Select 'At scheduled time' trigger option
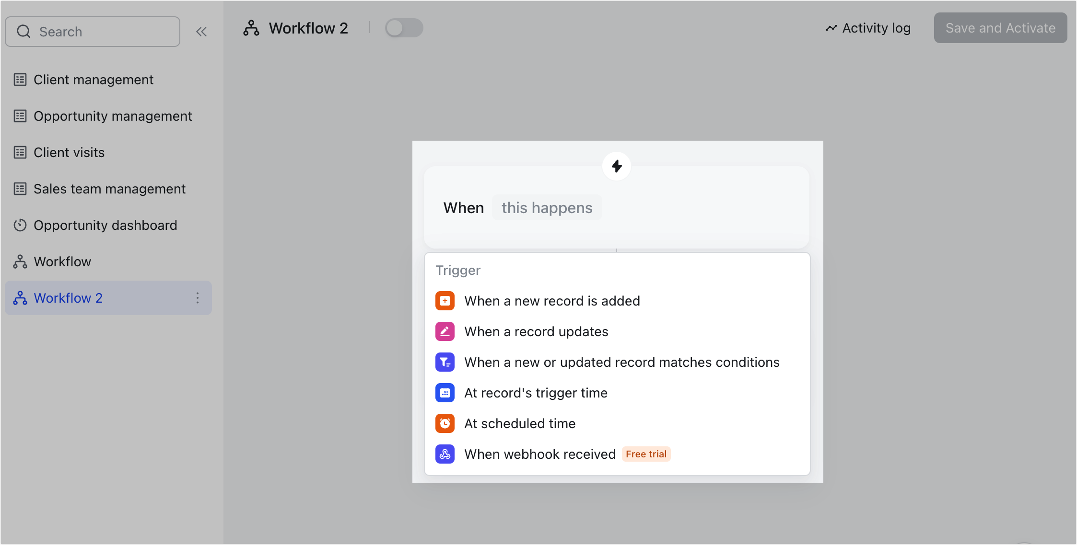The image size is (1077, 545). pyautogui.click(x=520, y=423)
